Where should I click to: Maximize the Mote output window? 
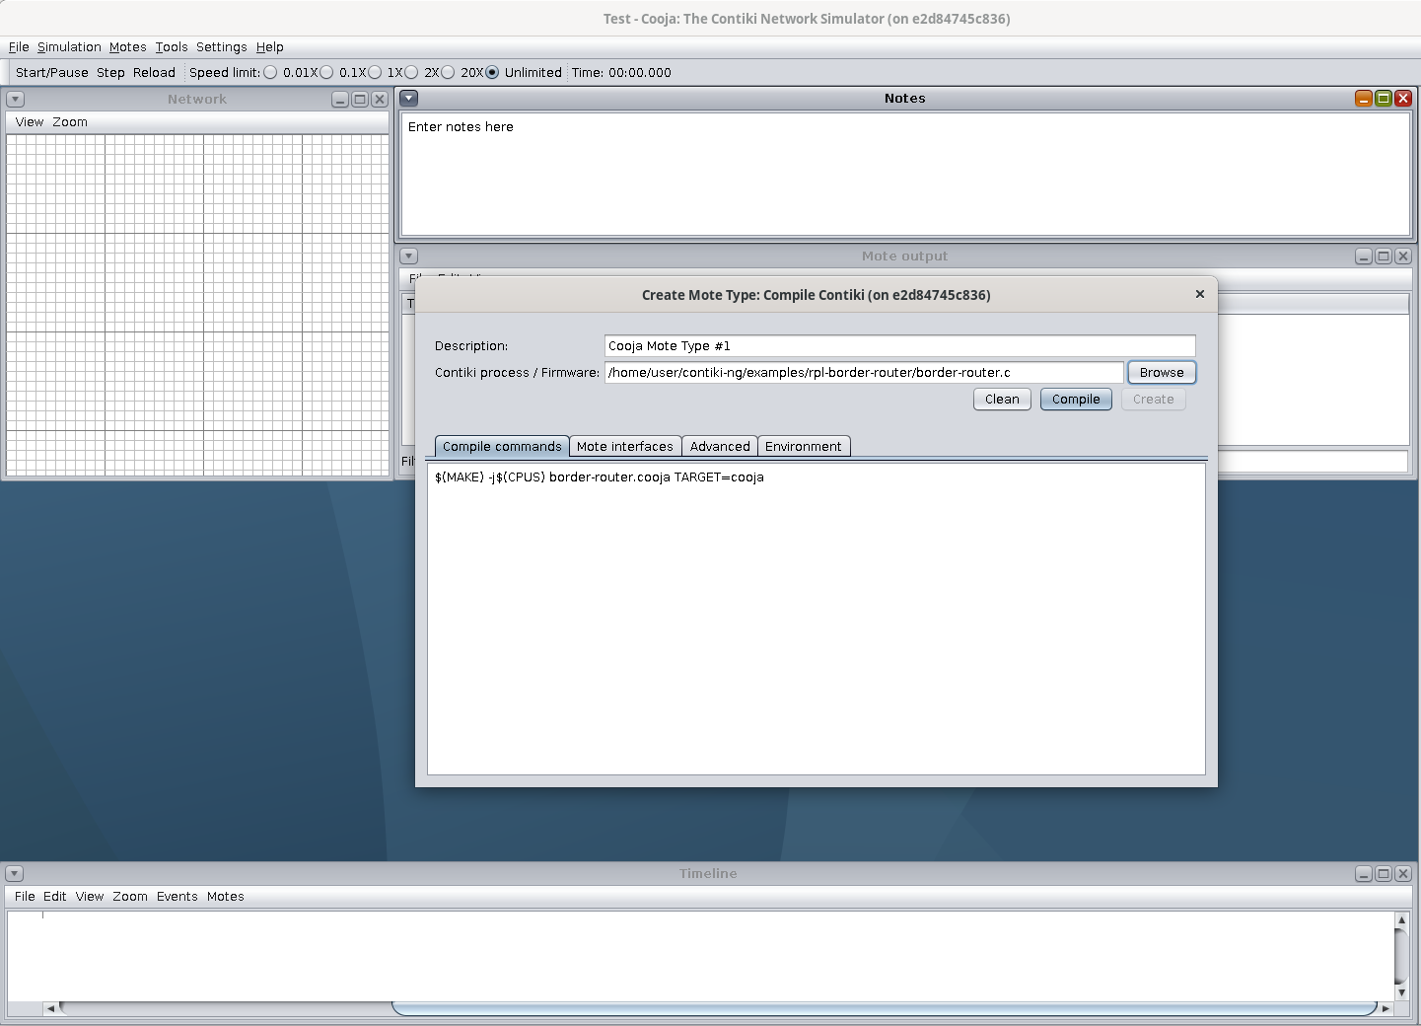coord(1384,256)
